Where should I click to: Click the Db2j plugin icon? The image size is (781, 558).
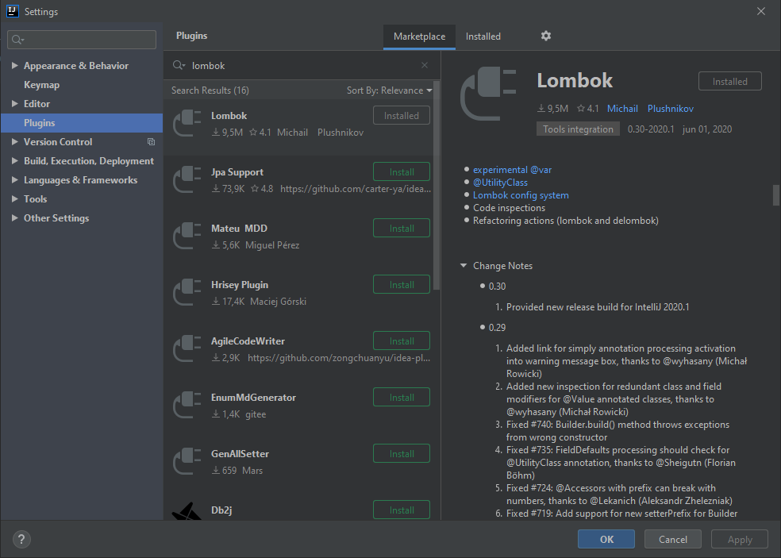coord(187,512)
